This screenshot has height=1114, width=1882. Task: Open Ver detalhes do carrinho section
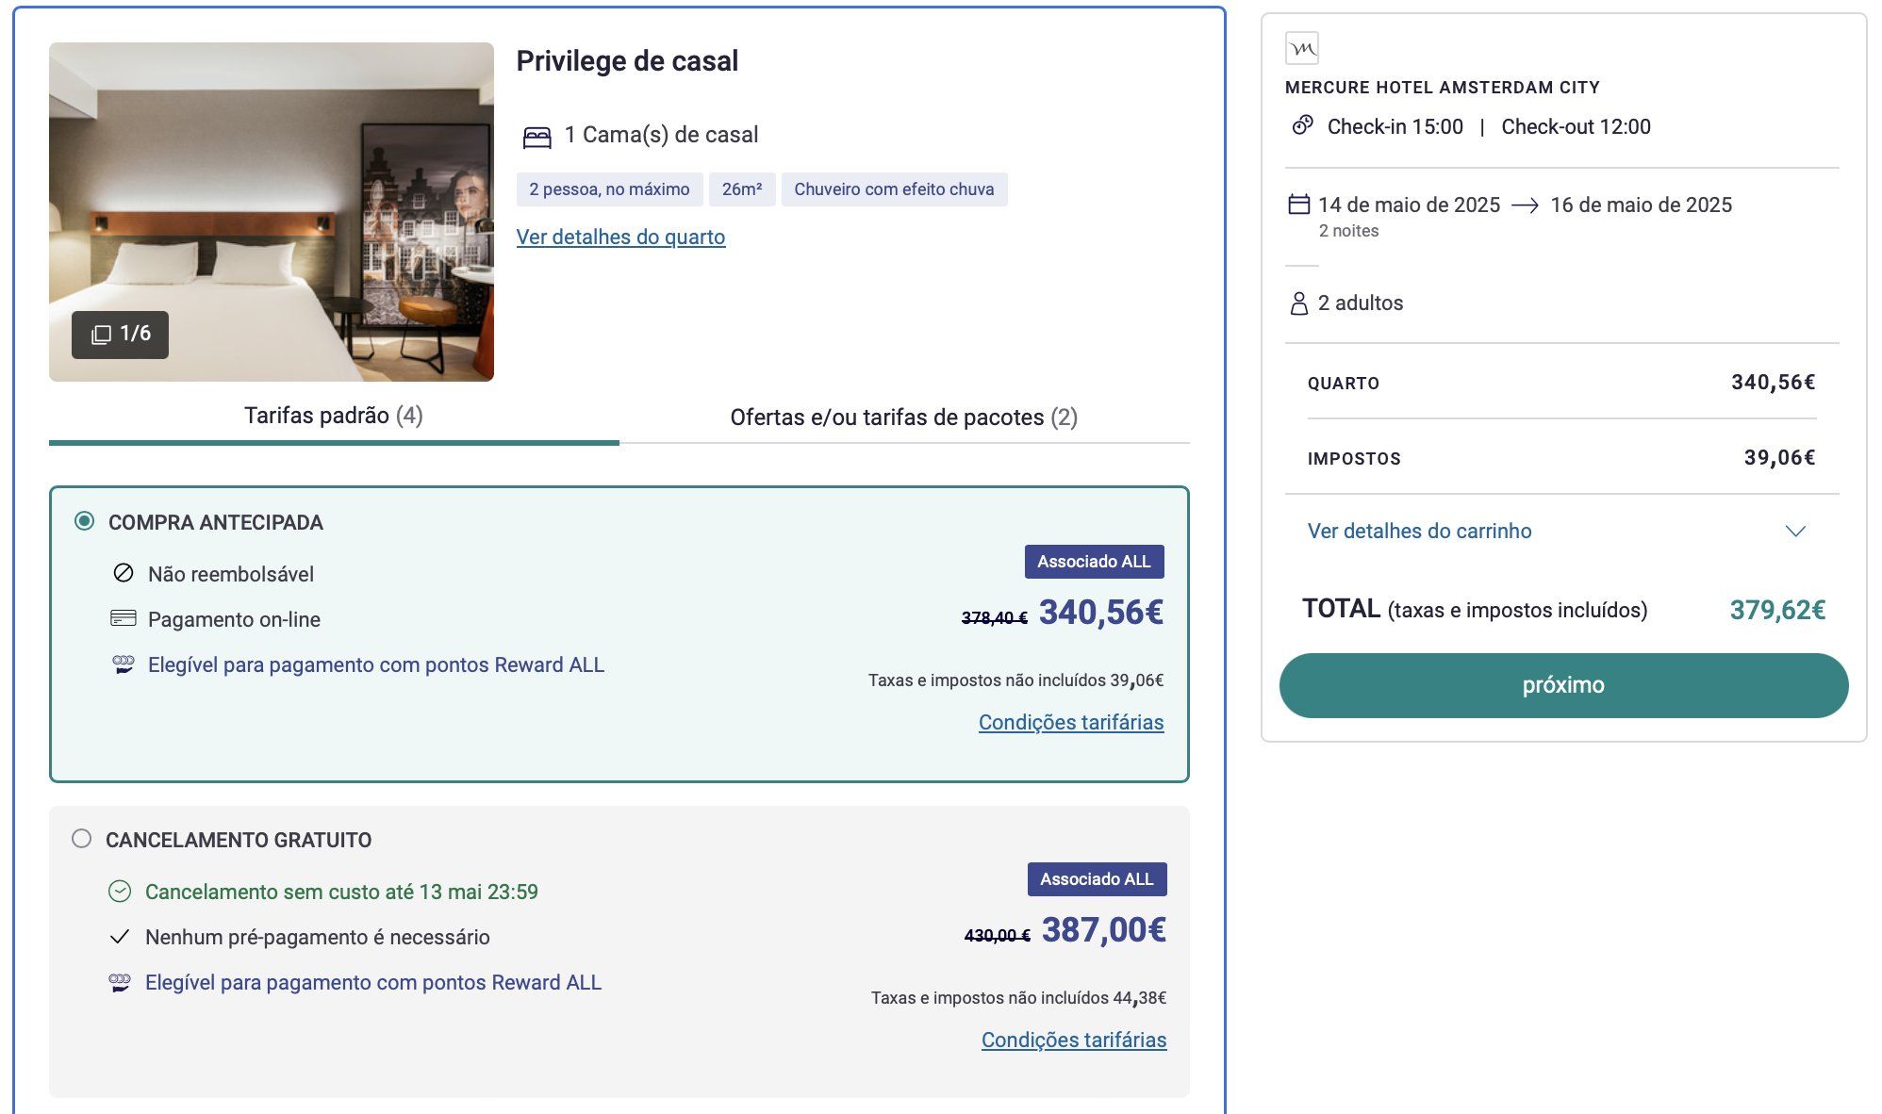[1419, 532]
